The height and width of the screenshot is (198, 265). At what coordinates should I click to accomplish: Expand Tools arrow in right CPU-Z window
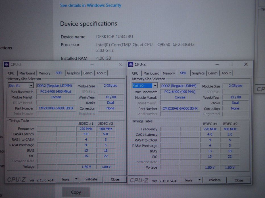[199, 180]
